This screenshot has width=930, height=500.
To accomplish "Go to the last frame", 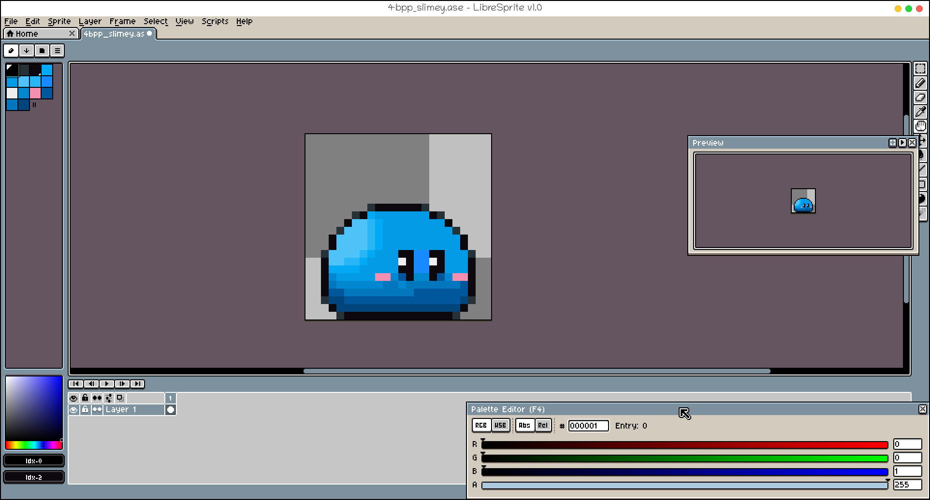I will pos(138,384).
